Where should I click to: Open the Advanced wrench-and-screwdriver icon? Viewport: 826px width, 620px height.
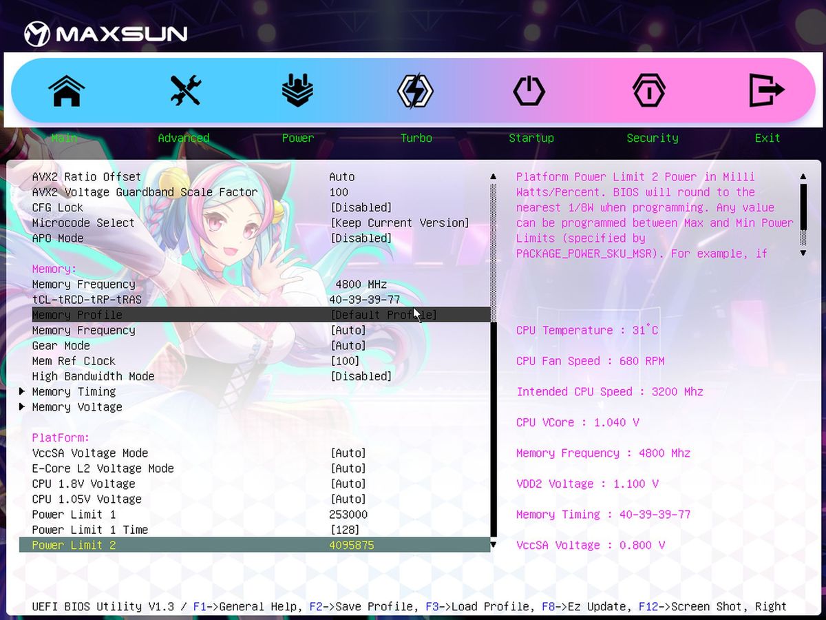click(185, 90)
